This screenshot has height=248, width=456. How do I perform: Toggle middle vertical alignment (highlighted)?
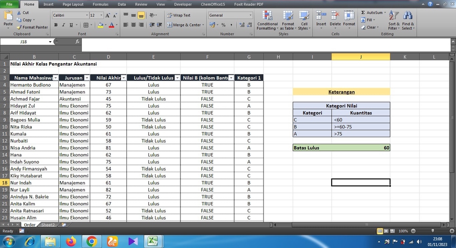pyautogui.click(x=141, y=15)
